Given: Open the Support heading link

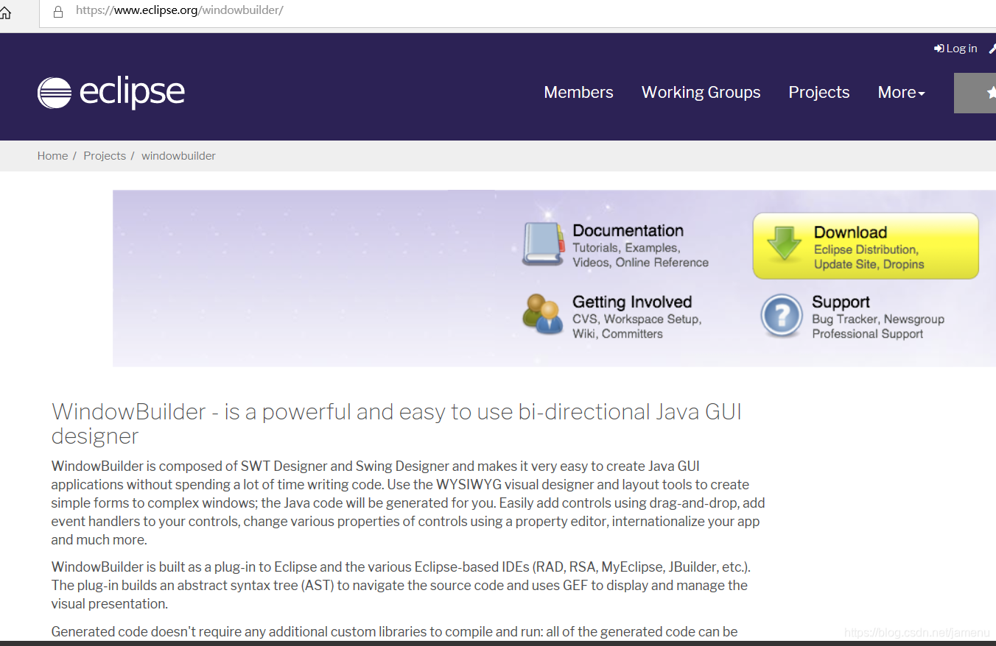Looking at the screenshot, I should tap(841, 302).
